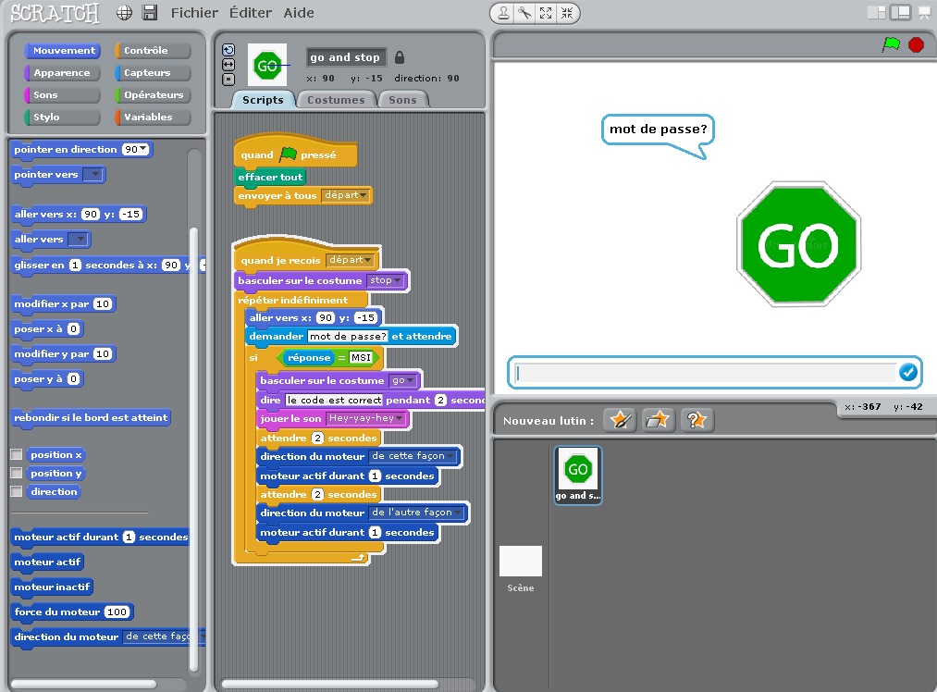
Task: Check the position y reporter checkbox
Action: click(x=17, y=474)
